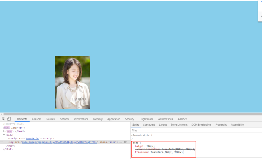Select the closing /html tag row
The width and height of the screenshot is (262, 159).
[x=8, y=149]
